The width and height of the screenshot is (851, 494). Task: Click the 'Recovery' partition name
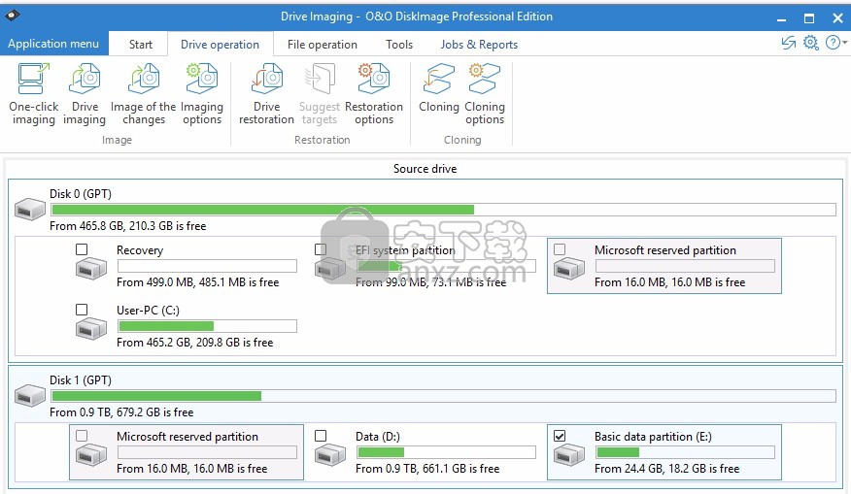(x=140, y=250)
